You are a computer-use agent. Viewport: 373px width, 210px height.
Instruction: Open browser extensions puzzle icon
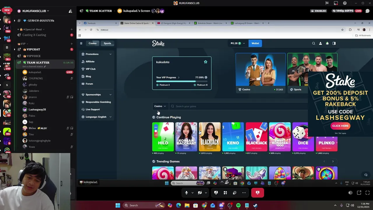tap(350, 30)
